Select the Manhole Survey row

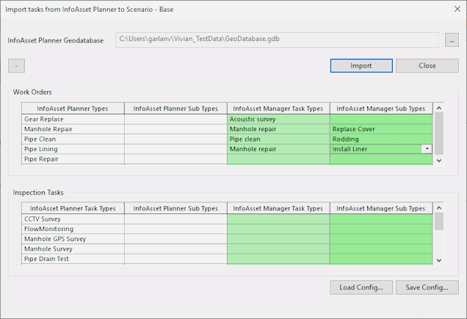pos(73,249)
